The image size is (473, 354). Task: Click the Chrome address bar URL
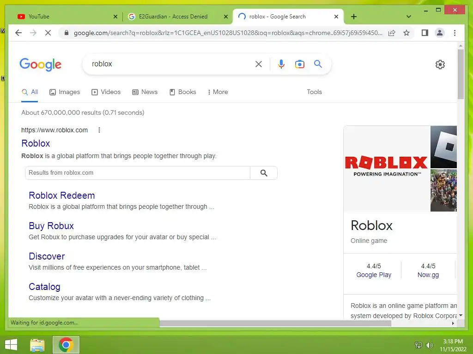click(x=228, y=33)
